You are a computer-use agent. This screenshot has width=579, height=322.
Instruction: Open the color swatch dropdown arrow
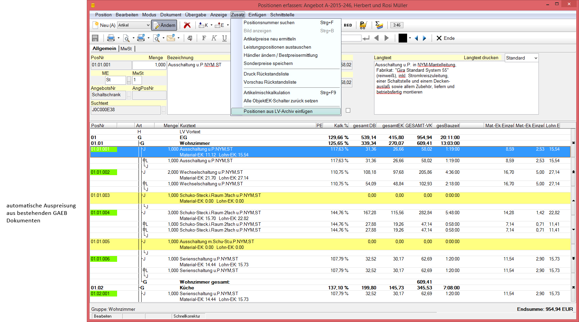pyautogui.click(x=410, y=38)
